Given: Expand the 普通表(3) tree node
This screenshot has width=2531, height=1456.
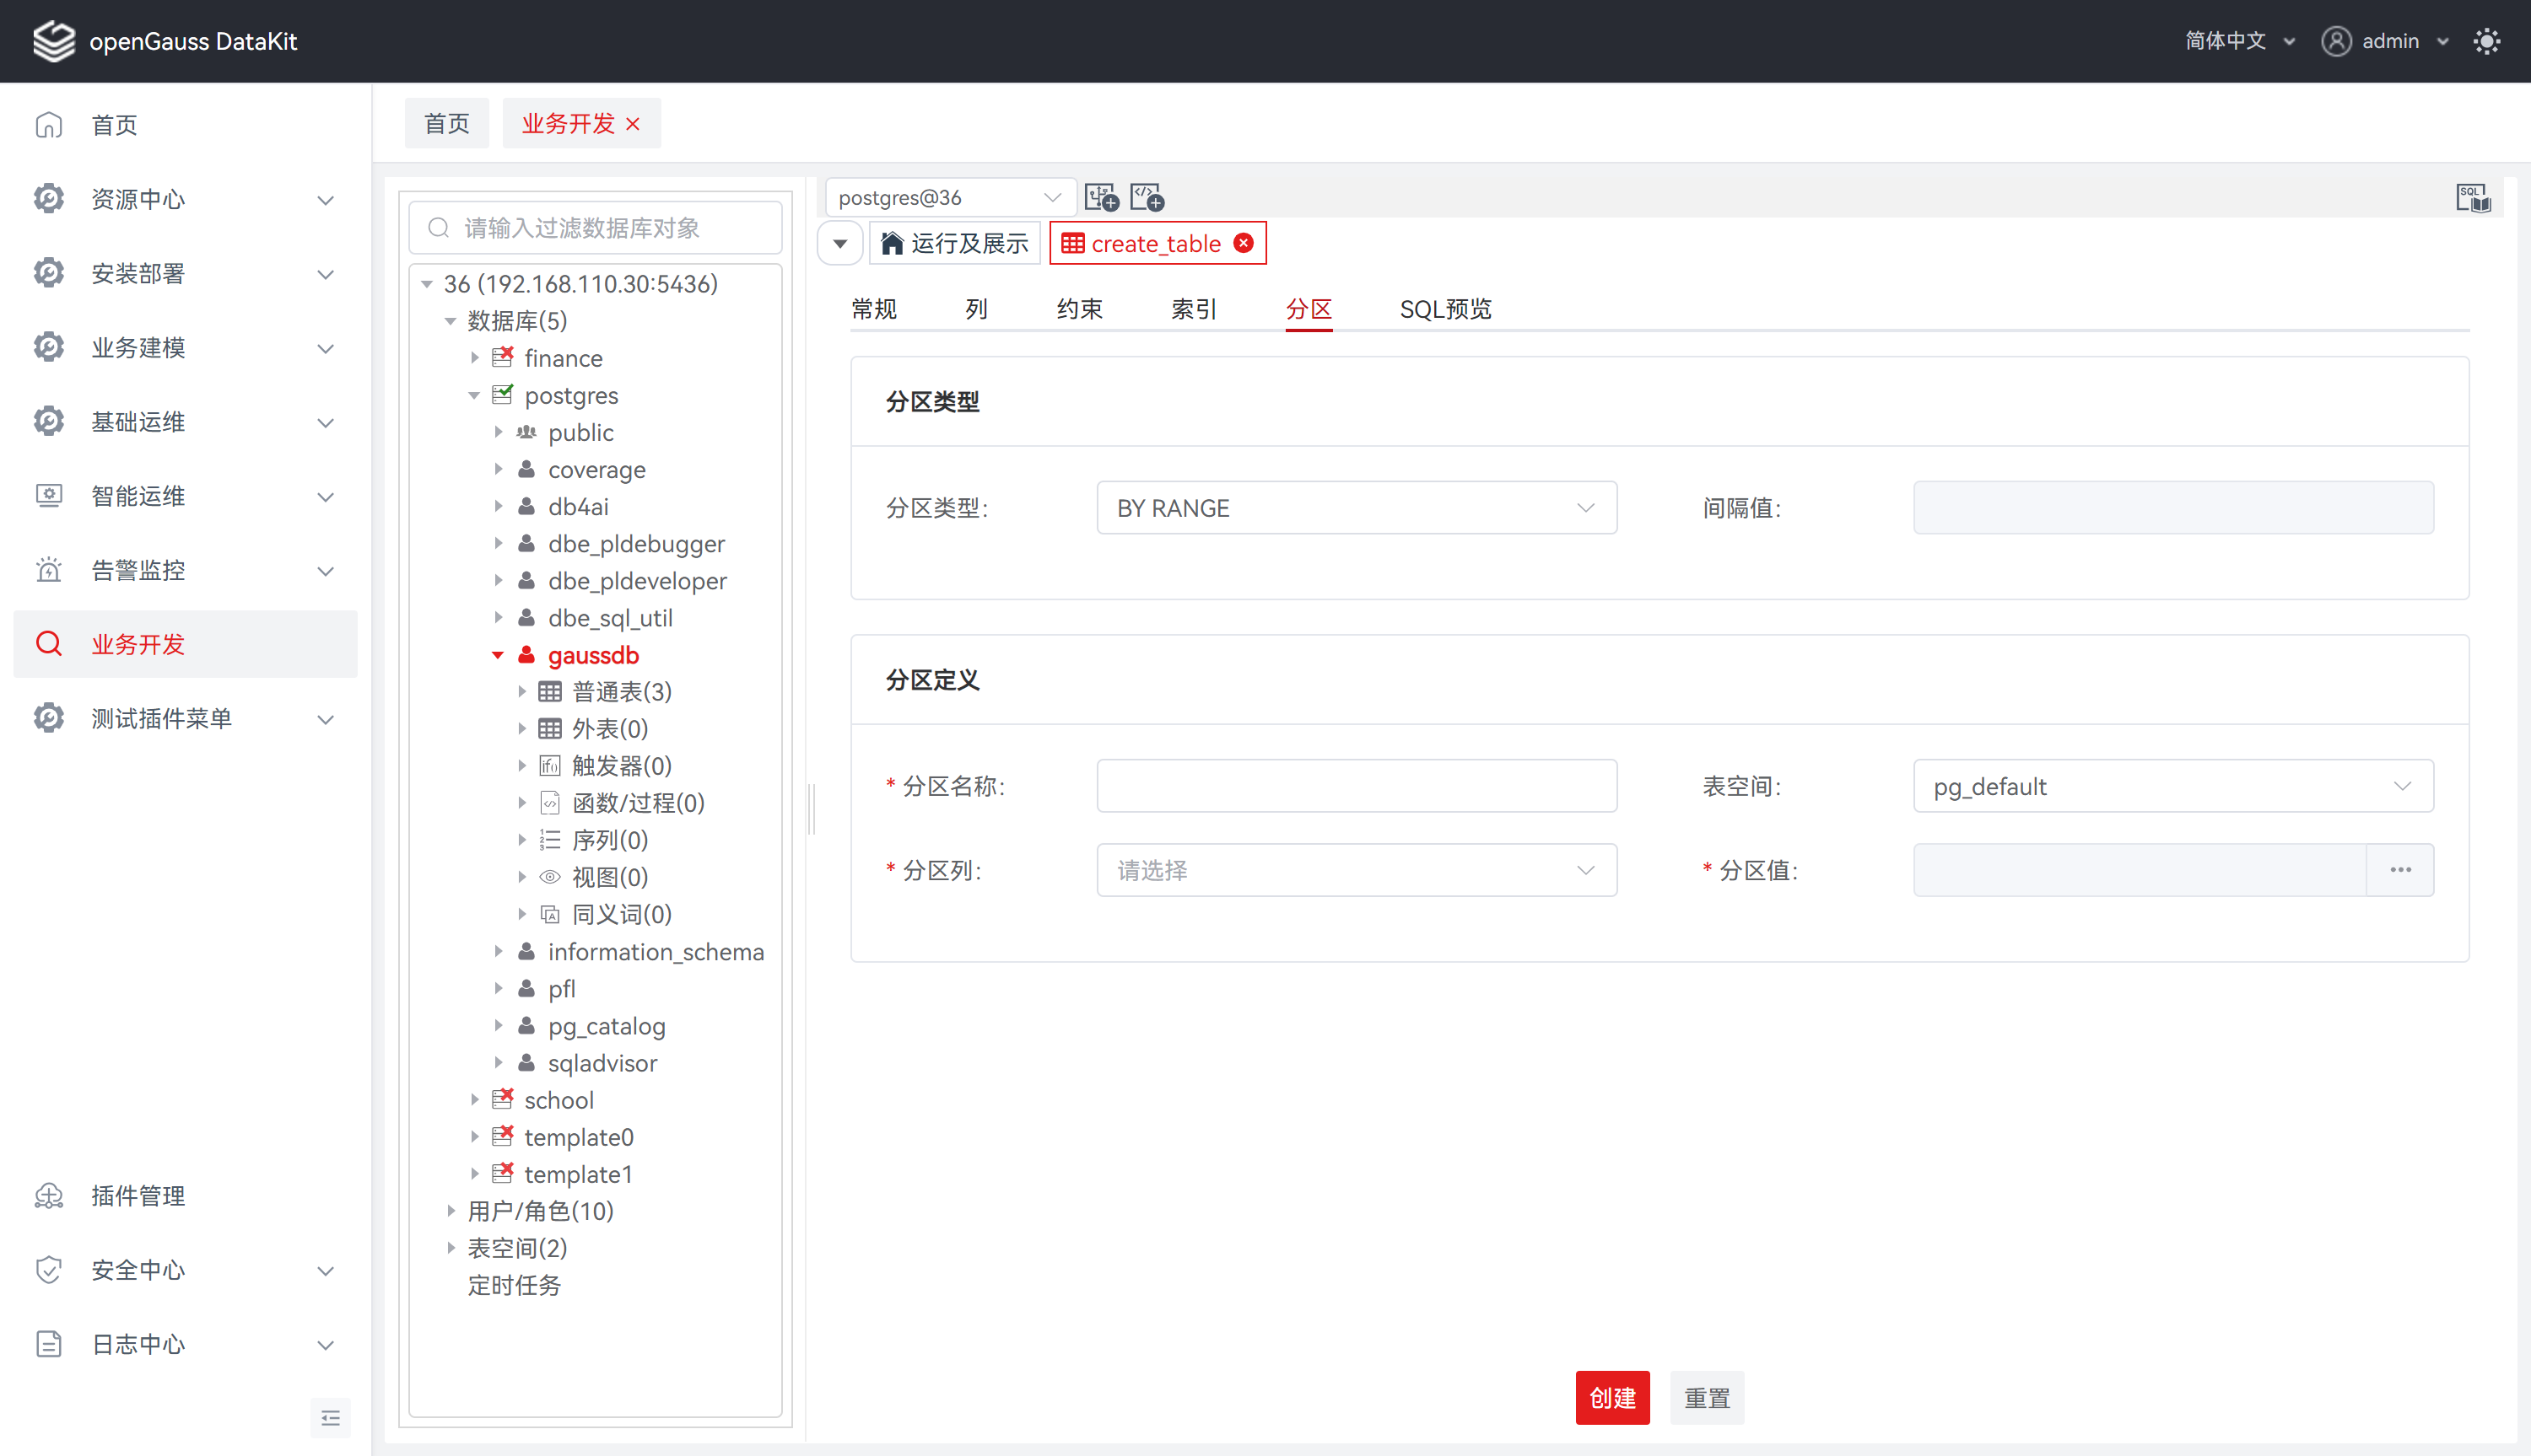Looking at the screenshot, I should click(521, 692).
